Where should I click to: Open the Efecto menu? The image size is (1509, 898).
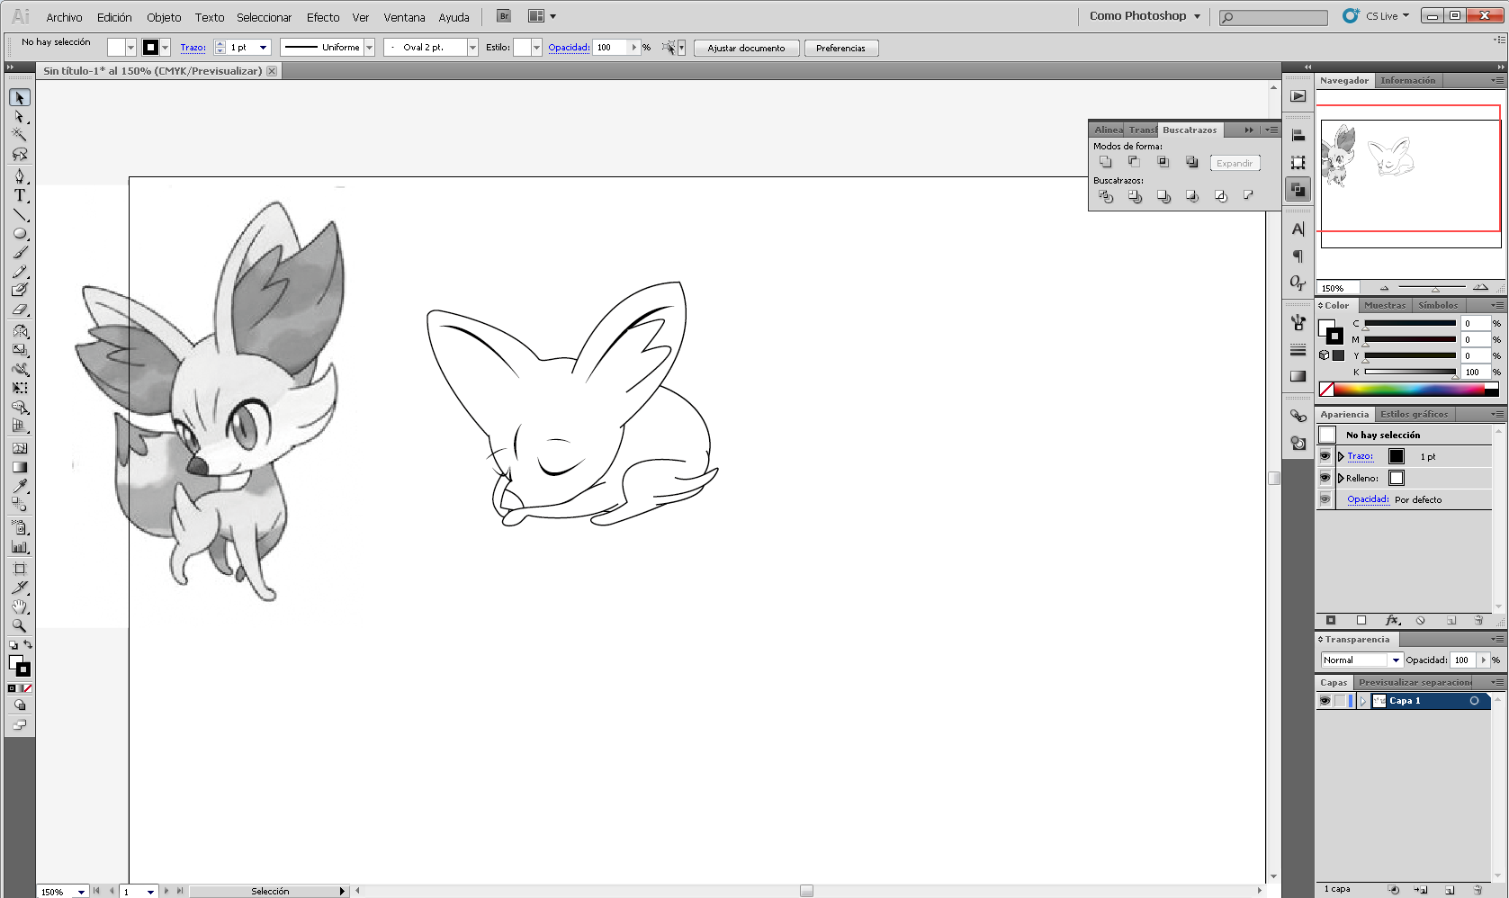point(323,17)
